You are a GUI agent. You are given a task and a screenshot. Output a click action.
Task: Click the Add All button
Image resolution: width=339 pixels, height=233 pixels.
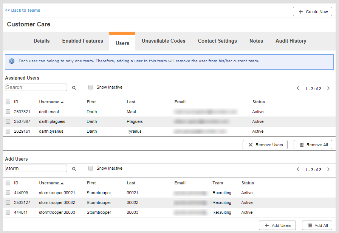pos(317,225)
